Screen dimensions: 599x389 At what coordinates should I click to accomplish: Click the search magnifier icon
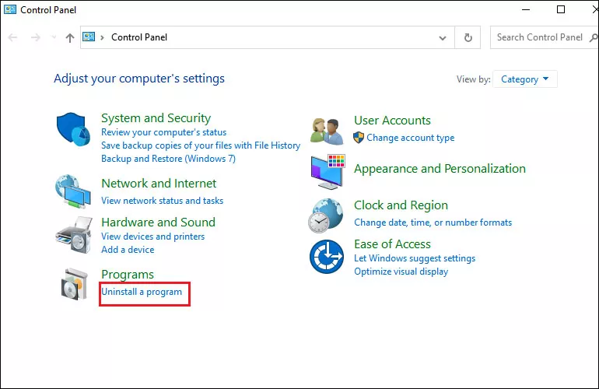point(594,37)
